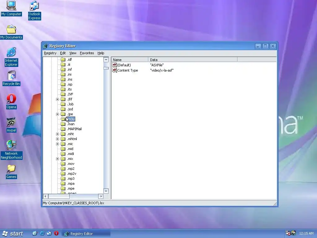Select the .ins registry key
Viewport: 317px width, 238px height.
[x=70, y=79]
